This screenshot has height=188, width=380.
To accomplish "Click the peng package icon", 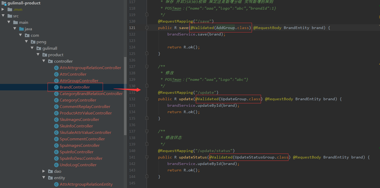I will 33,42.
